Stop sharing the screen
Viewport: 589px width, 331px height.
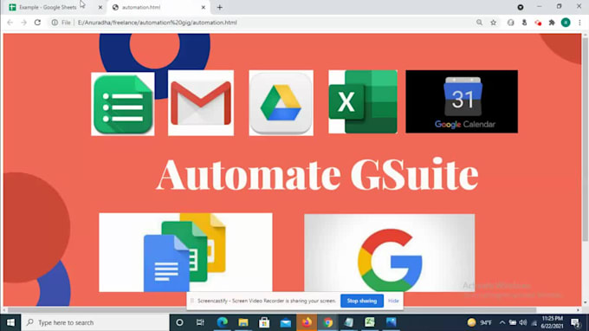coord(362,301)
